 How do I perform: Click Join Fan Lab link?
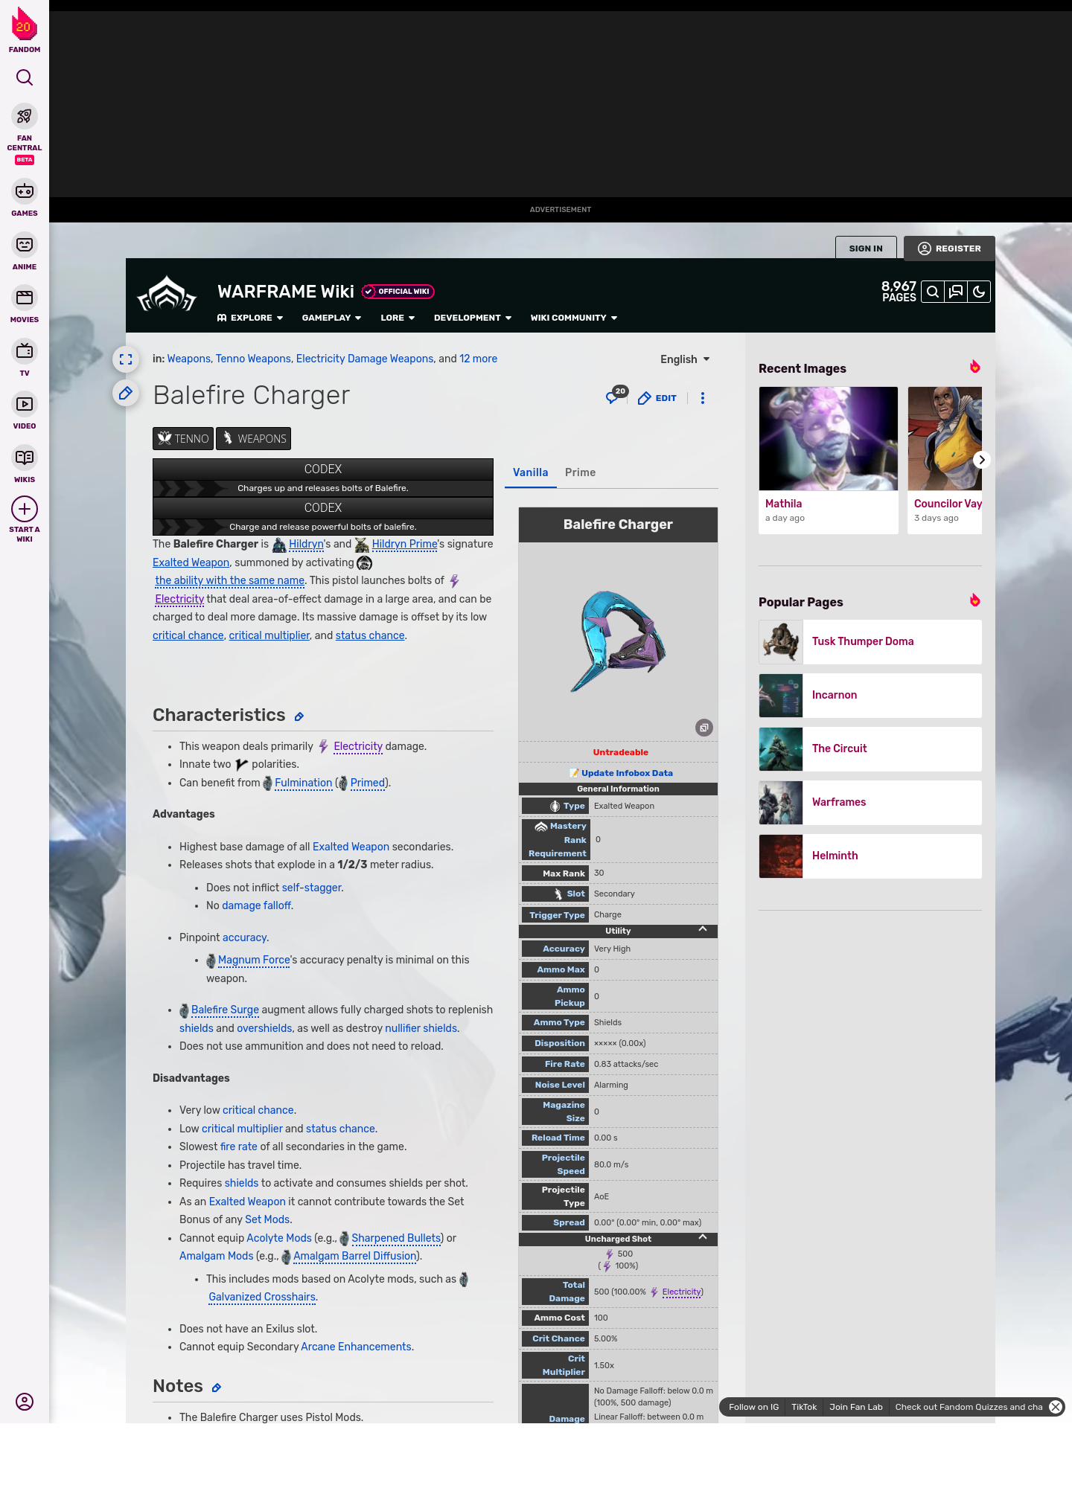click(856, 1407)
